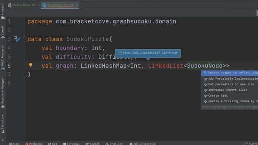The image size is (258, 145).
Task: Open the Profiler tool window
Action: click(114, 144)
